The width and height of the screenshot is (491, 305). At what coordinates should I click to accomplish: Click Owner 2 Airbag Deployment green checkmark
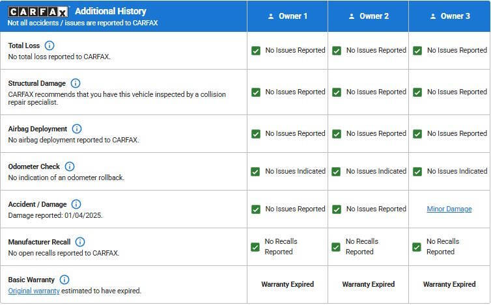tap(337, 134)
